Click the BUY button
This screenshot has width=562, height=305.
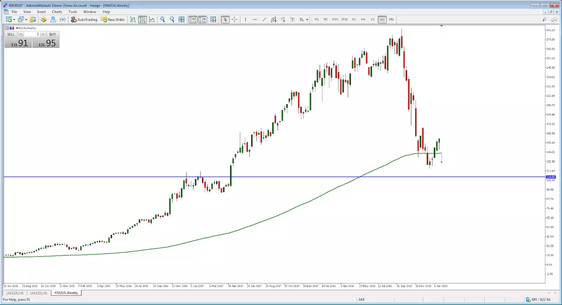point(53,34)
